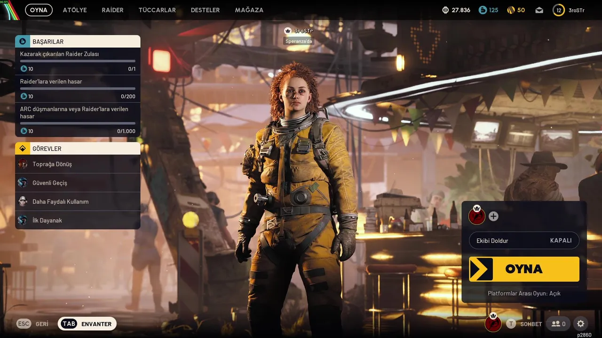Click the coin currency icon showing 27.836
This screenshot has width=602, height=338.
click(x=445, y=10)
